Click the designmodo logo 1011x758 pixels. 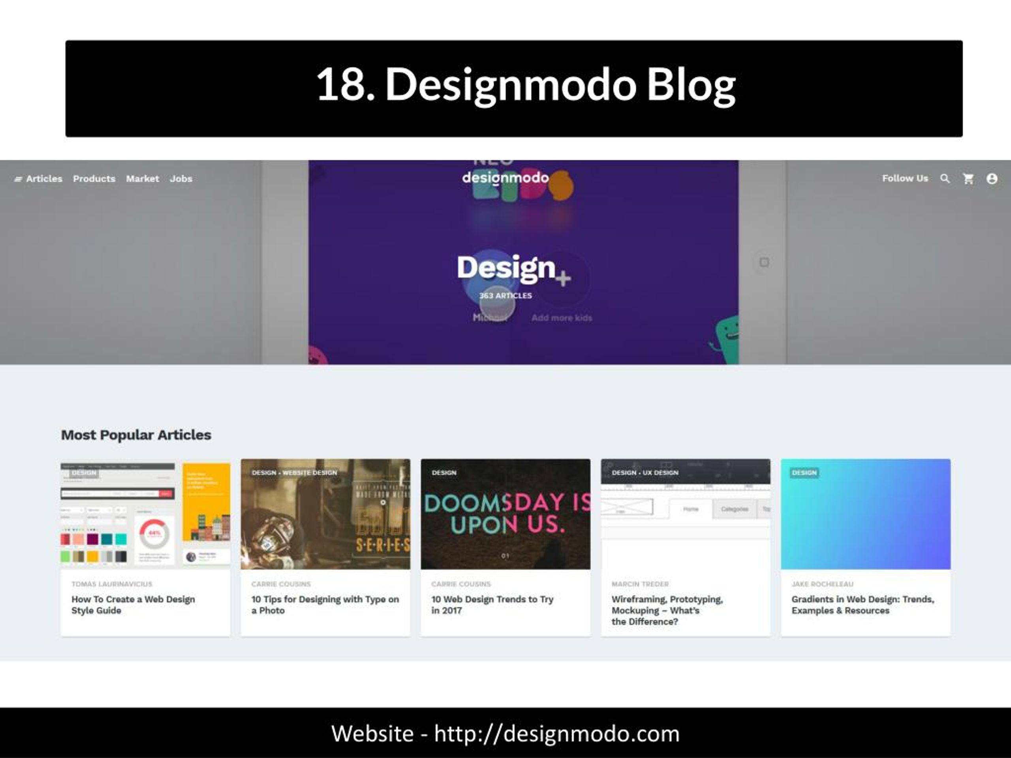coord(505,178)
